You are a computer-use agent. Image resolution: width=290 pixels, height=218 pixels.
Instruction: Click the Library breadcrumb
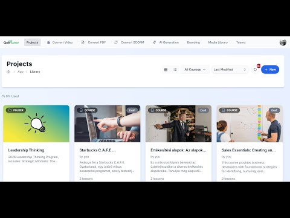click(x=35, y=71)
